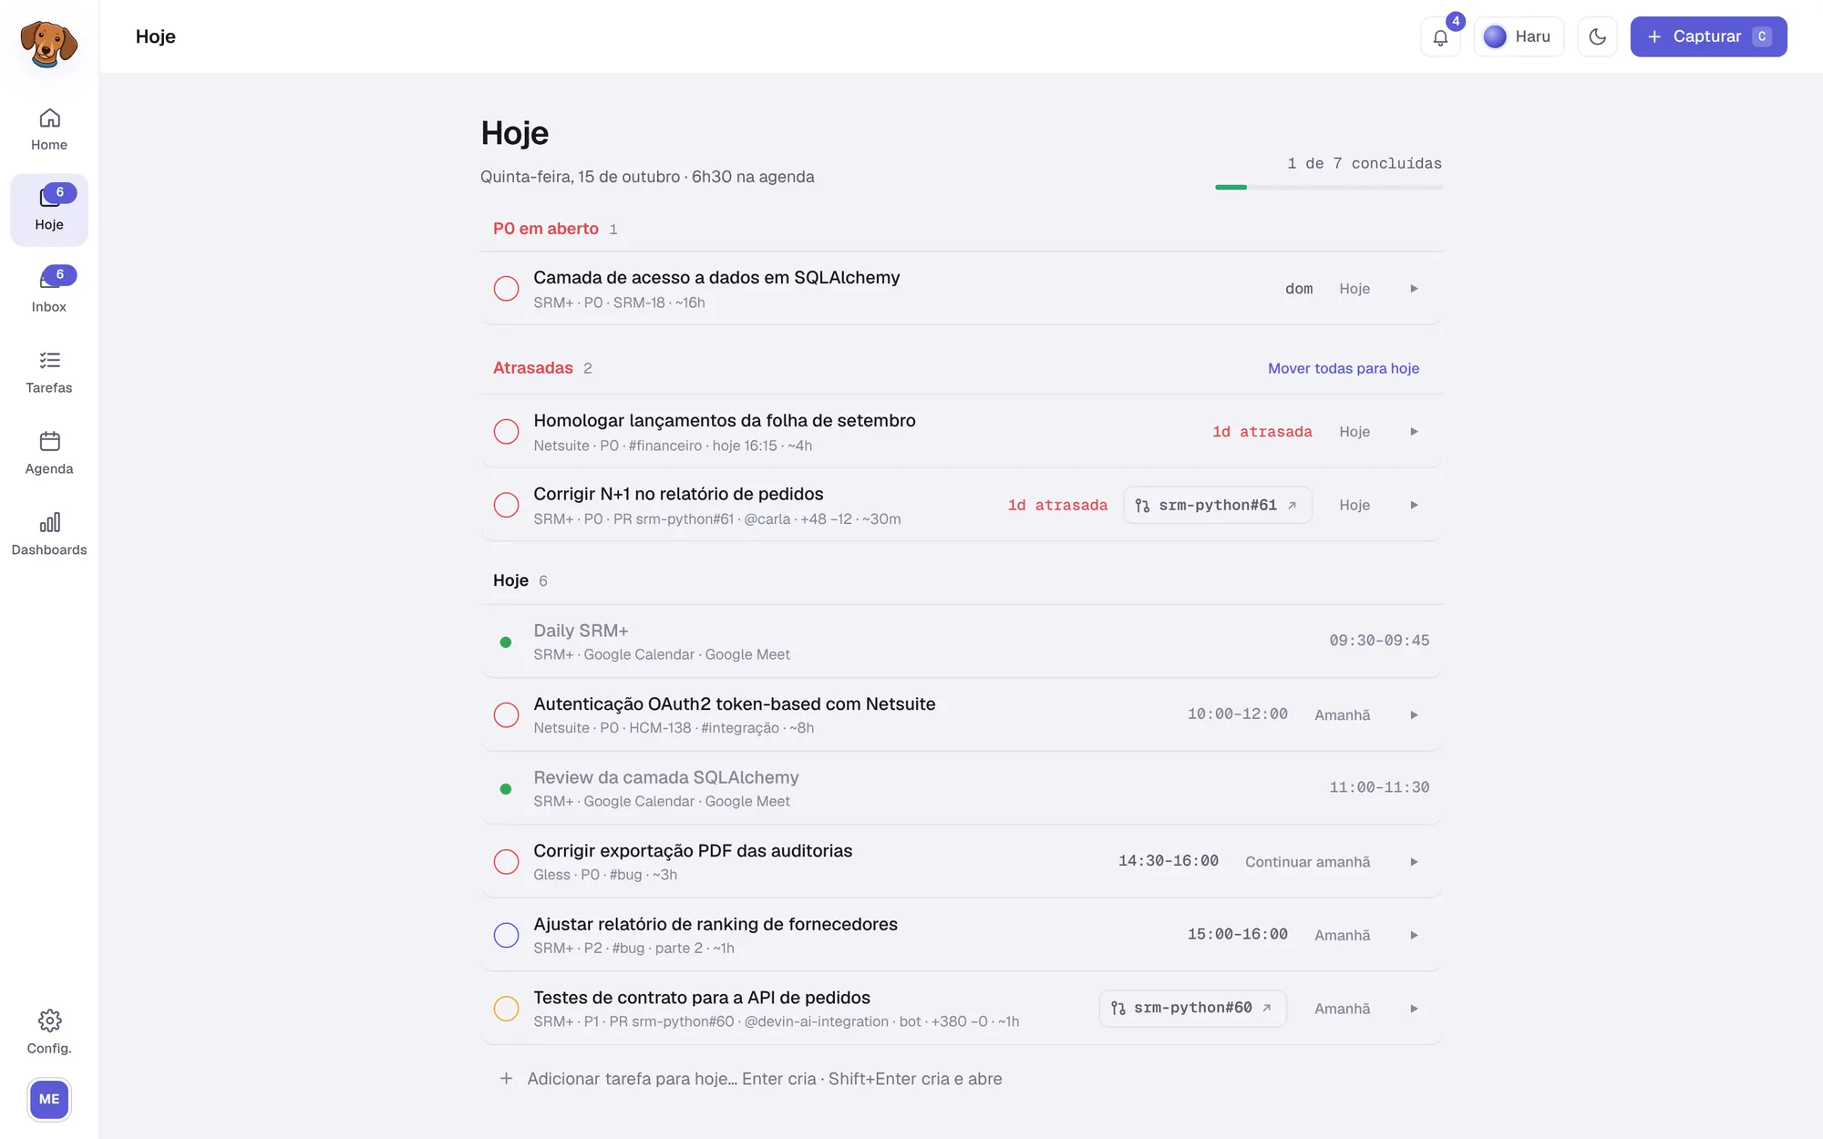Select Hoje tab in sidebar
This screenshot has width=1823, height=1139.
click(49, 210)
